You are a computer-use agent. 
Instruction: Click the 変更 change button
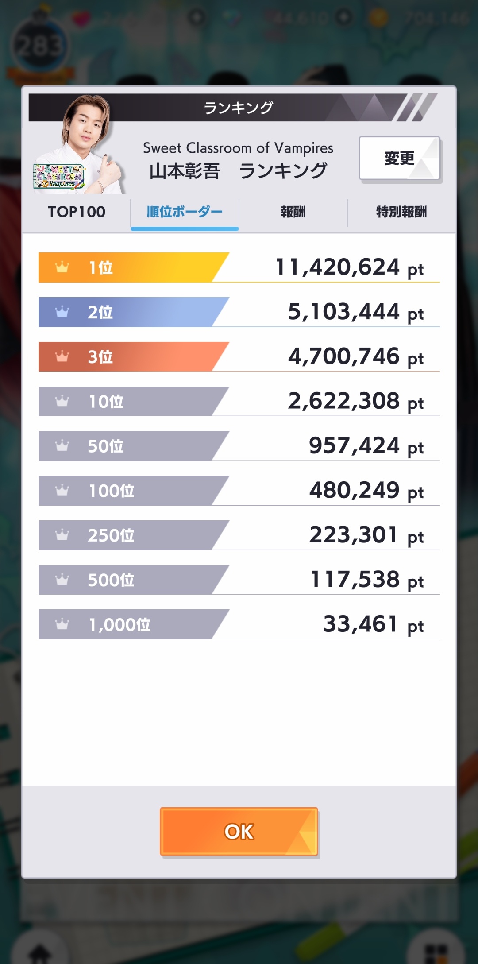click(x=400, y=158)
